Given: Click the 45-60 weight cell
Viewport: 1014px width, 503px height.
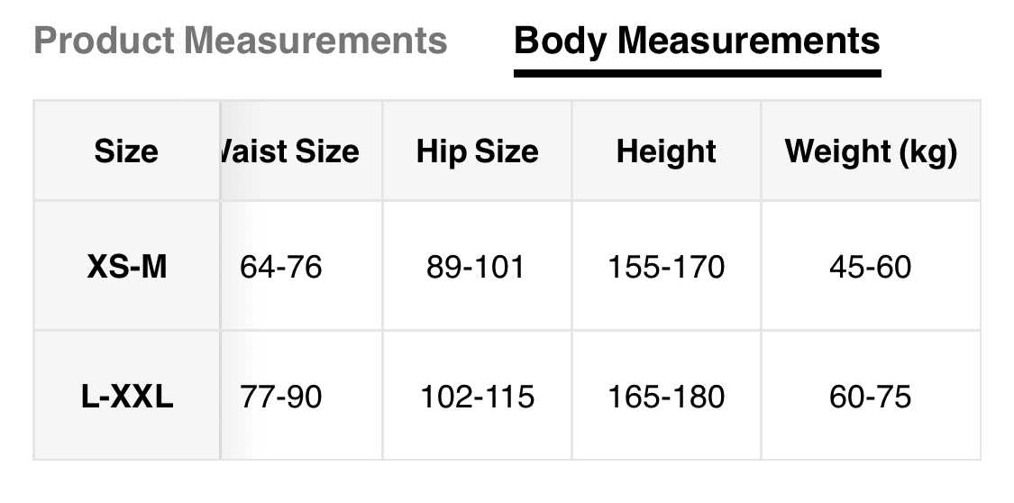Looking at the screenshot, I should (x=871, y=267).
